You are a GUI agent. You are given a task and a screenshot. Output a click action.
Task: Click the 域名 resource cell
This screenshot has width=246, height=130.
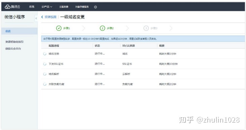click(125, 54)
